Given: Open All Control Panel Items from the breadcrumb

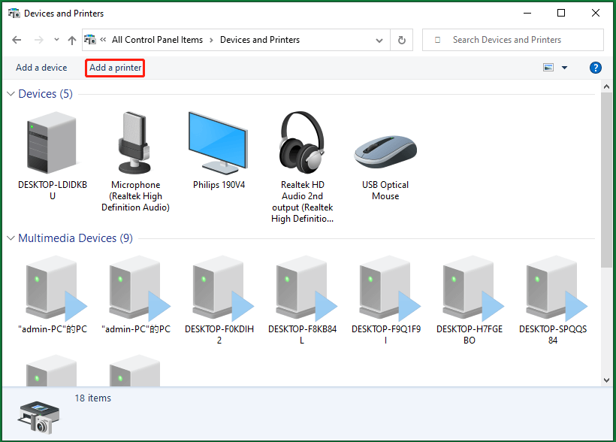Looking at the screenshot, I should [157, 40].
